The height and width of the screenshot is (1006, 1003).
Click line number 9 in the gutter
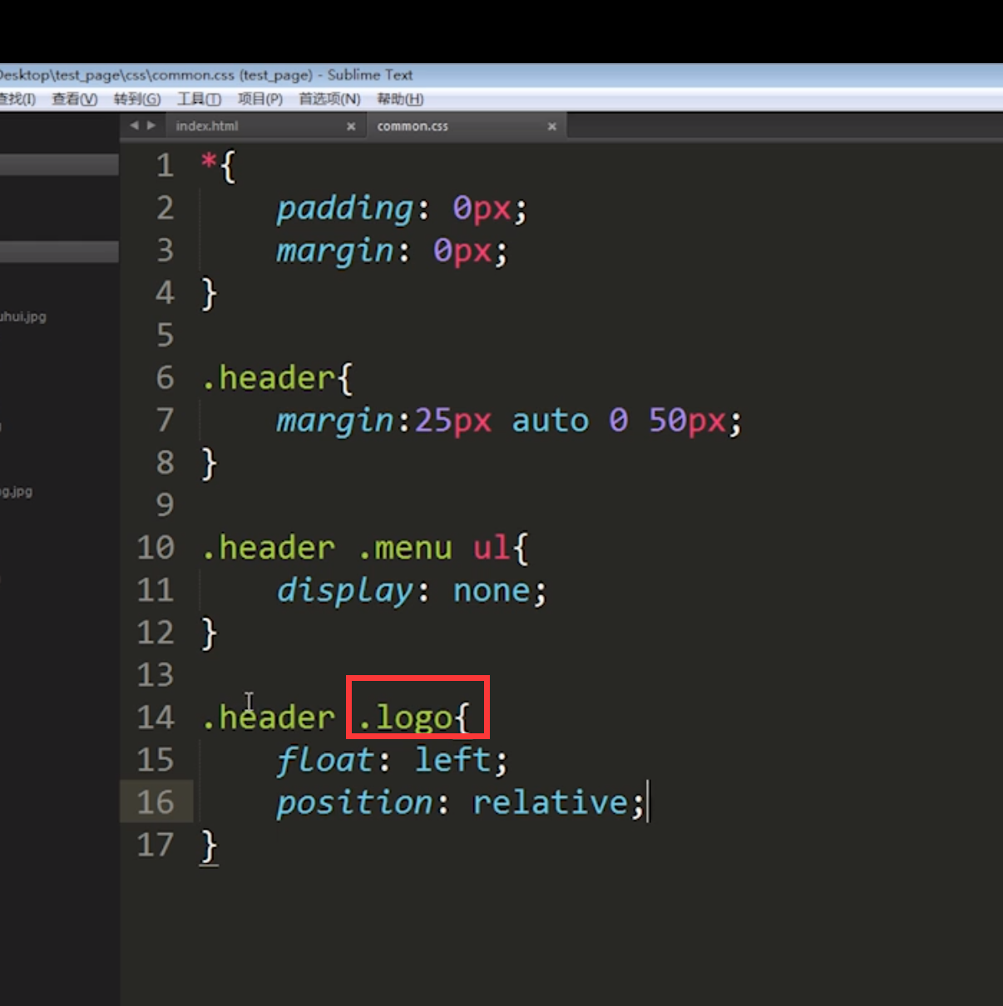click(166, 505)
